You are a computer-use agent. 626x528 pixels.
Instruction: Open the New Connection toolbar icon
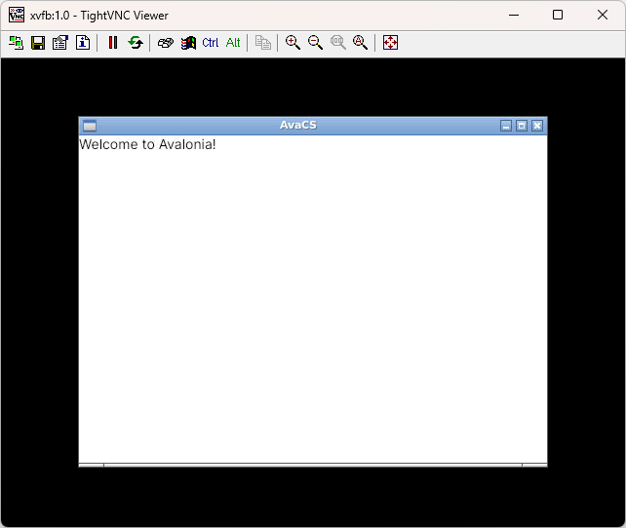coord(16,42)
